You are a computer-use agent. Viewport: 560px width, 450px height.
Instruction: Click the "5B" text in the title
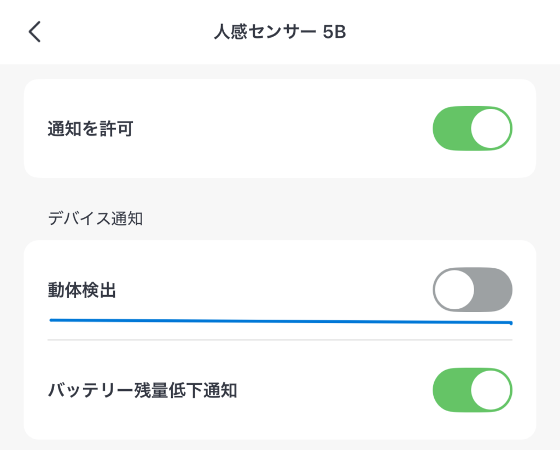(334, 32)
